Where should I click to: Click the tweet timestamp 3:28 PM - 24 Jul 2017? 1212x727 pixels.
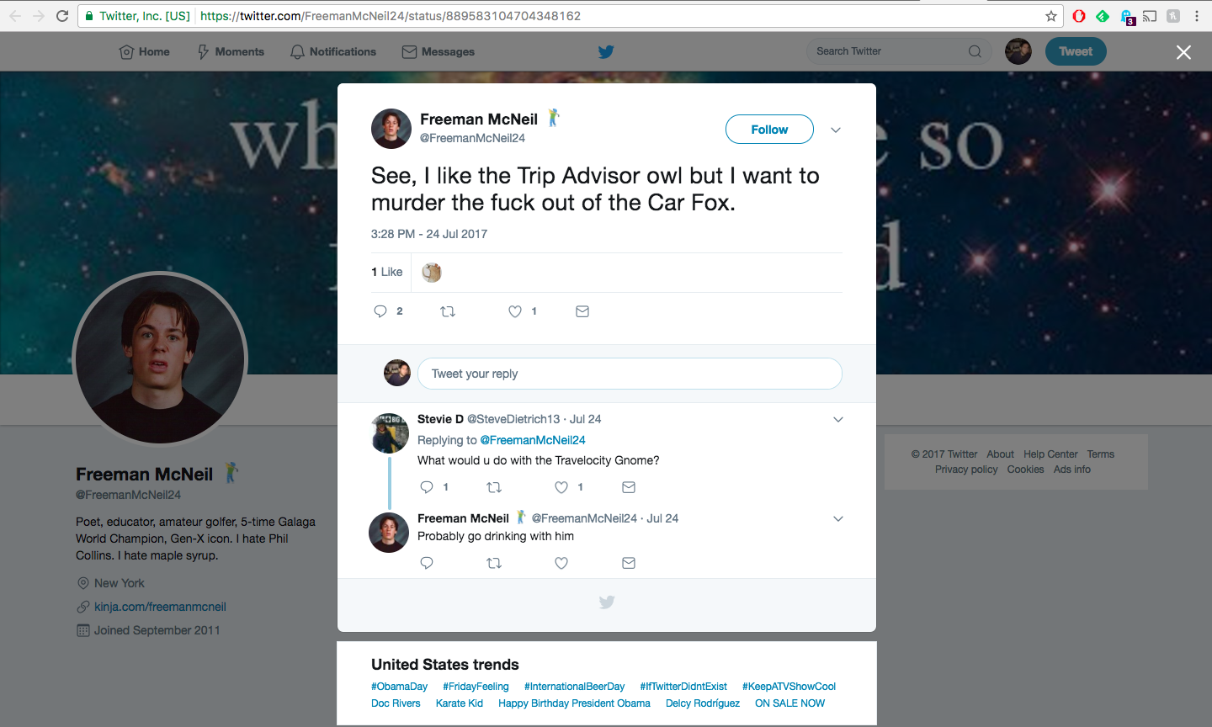[429, 234]
